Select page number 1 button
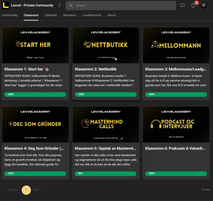The height and width of the screenshot is (201, 213). (26, 190)
